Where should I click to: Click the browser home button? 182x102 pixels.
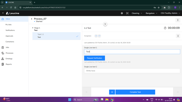point(15,8)
